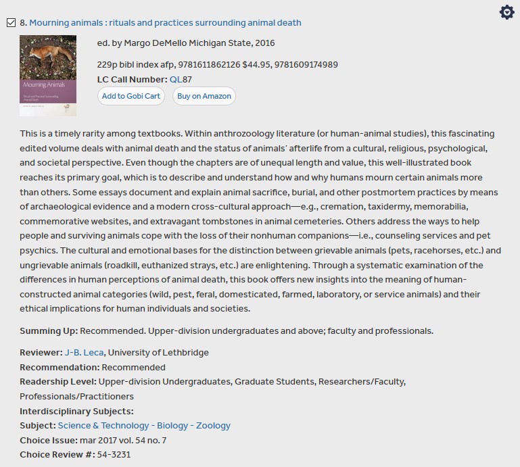Image resolution: width=520 pixels, height=467 pixels.
Task: Click the Recommendation: Recommended line
Action: [x=92, y=367]
